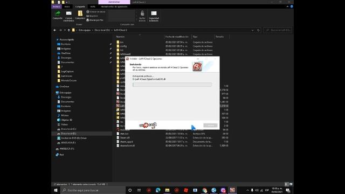Click the Administrar contextual tab
Viewport: 345px width, 194px height.
[x=114, y=2]
